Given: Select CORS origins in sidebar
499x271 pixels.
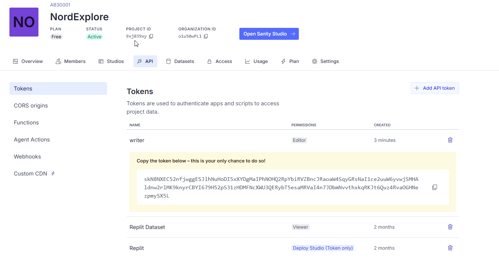Looking at the screenshot, I should coord(31,106).
